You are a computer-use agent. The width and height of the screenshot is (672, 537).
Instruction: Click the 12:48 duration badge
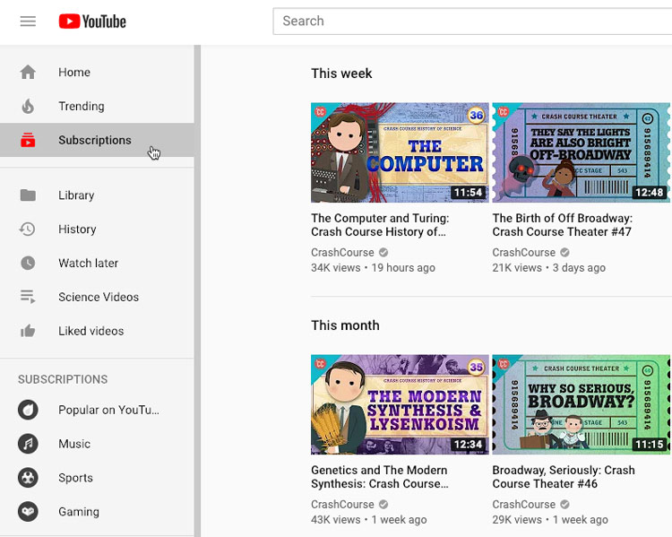coord(650,192)
